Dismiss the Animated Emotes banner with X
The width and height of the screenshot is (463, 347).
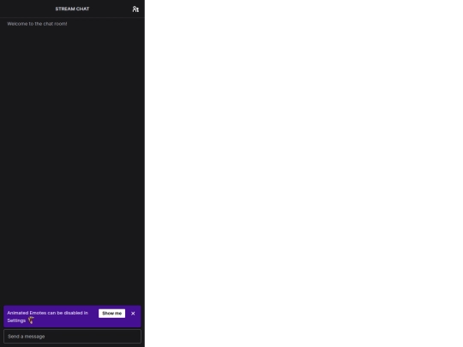pos(133,314)
